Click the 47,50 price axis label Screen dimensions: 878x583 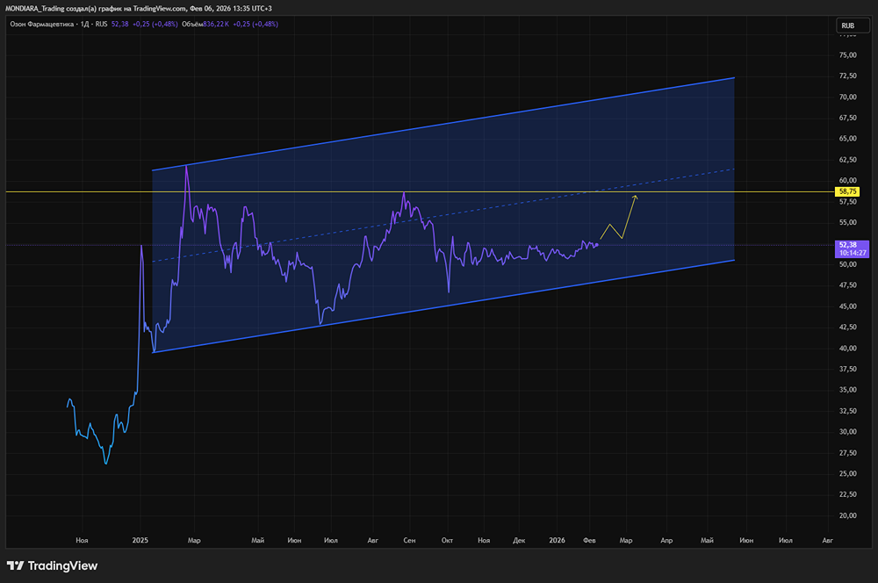pos(848,285)
